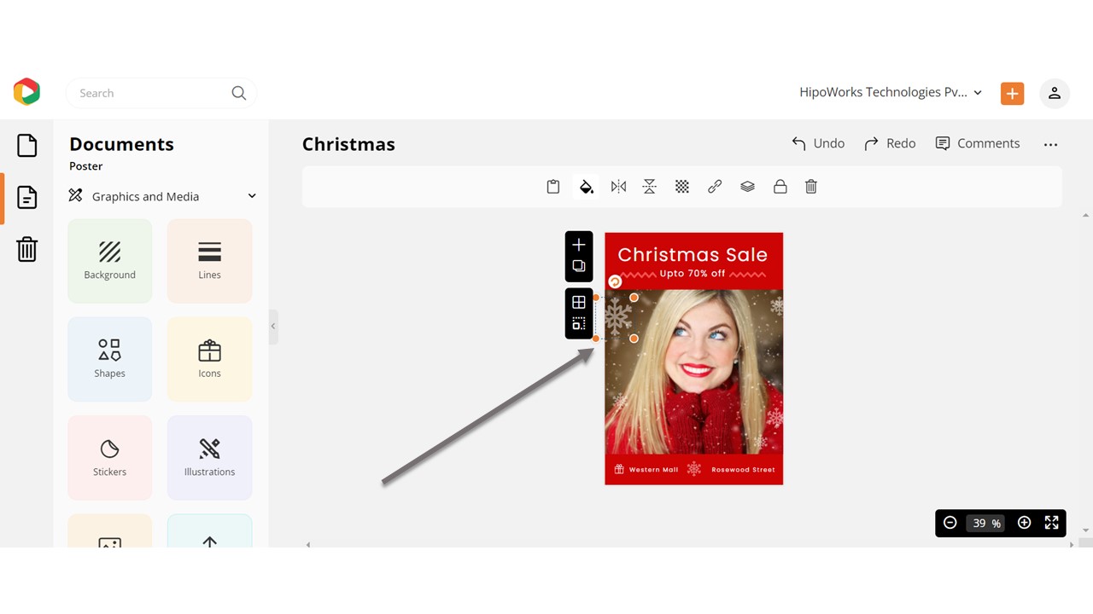Delete the selection using the trash icon
The image size is (1093, 614).
pyautogui.click(x=810, y=186)
